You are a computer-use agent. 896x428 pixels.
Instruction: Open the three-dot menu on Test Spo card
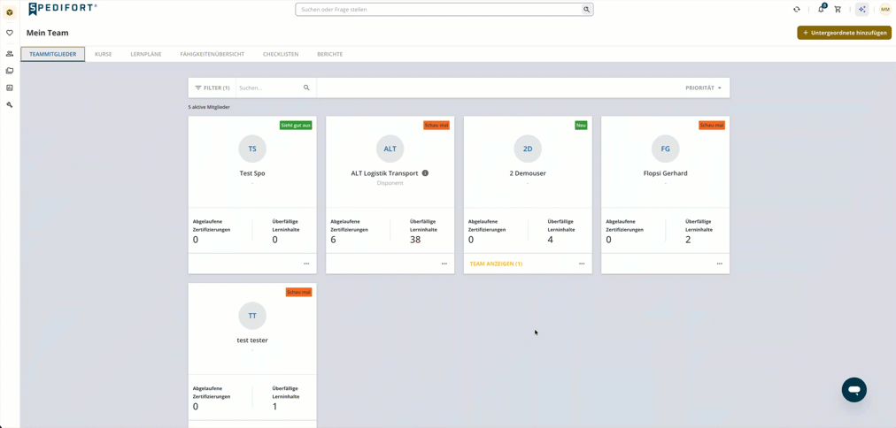point(306,264)
